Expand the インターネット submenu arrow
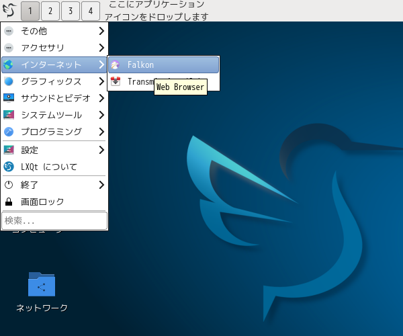 pyautogui.click(x=101, y=65)
